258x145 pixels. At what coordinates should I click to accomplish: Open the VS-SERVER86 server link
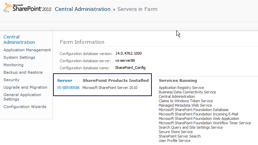click(68, 88)
